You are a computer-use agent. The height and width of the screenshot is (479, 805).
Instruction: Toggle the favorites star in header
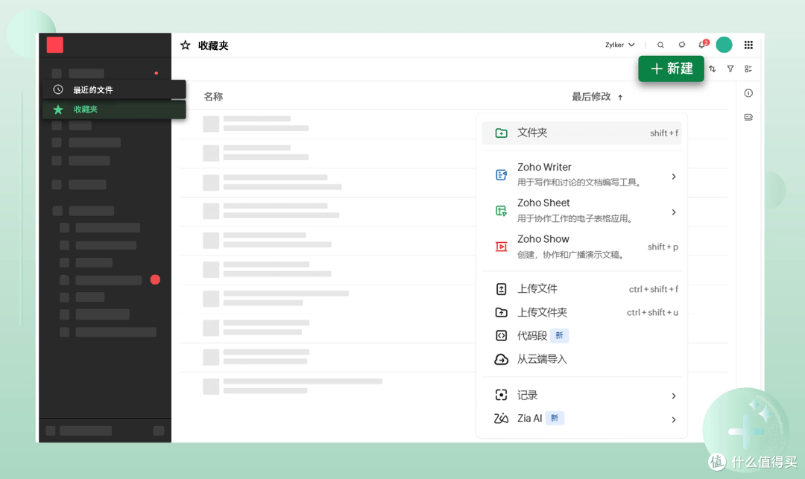[x=186, y=45]
